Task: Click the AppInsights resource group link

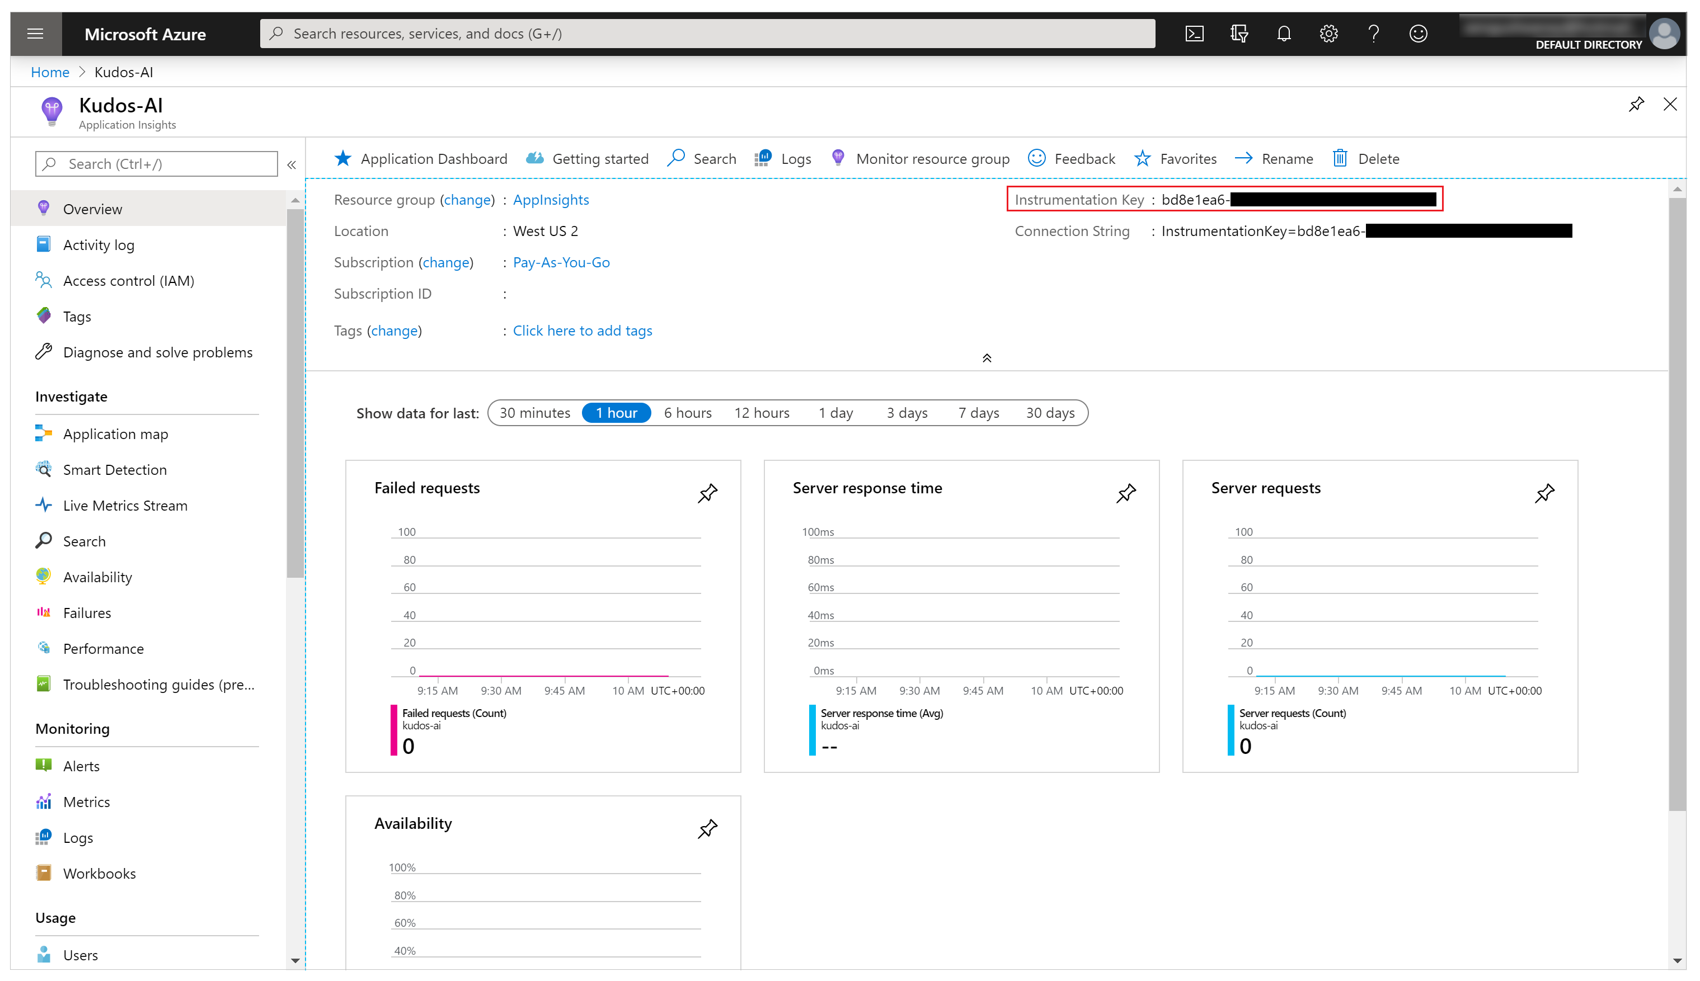Action: coord(550,199)
